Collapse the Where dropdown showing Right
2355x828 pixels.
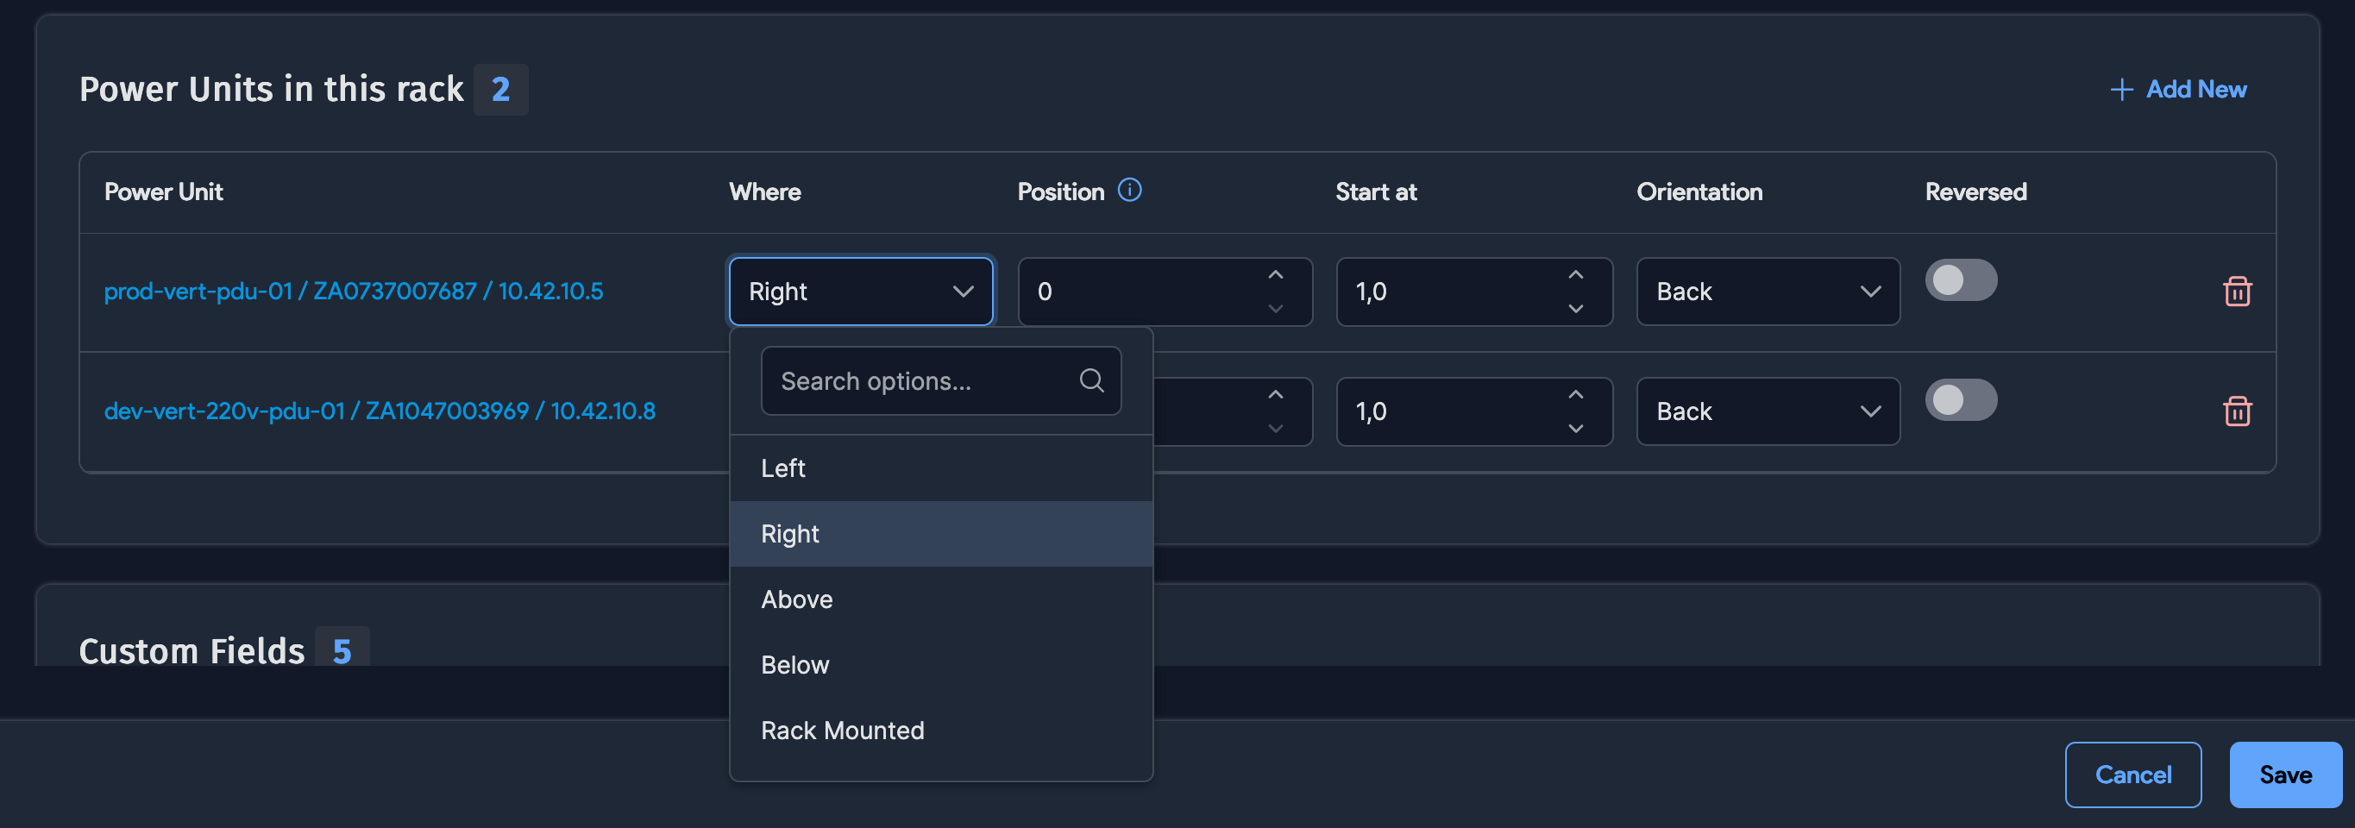[x=859, y=291]
